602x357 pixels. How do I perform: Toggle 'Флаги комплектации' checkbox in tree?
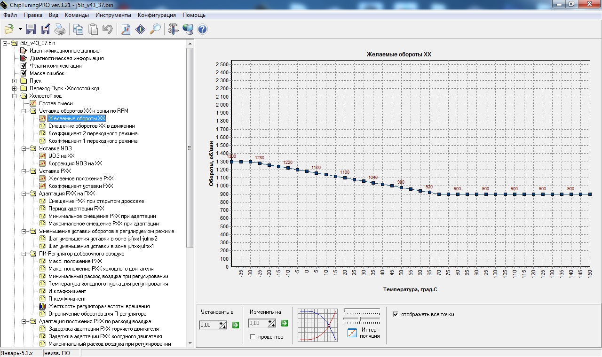click(24, 66)
